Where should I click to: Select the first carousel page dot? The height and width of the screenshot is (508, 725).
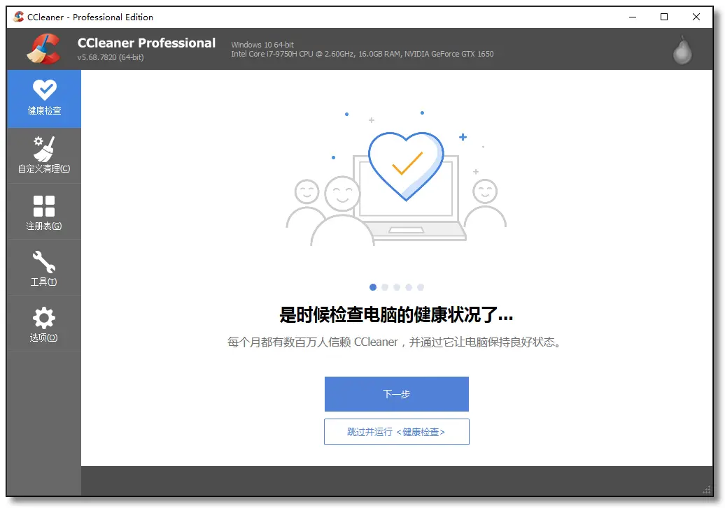coord(373,287)
